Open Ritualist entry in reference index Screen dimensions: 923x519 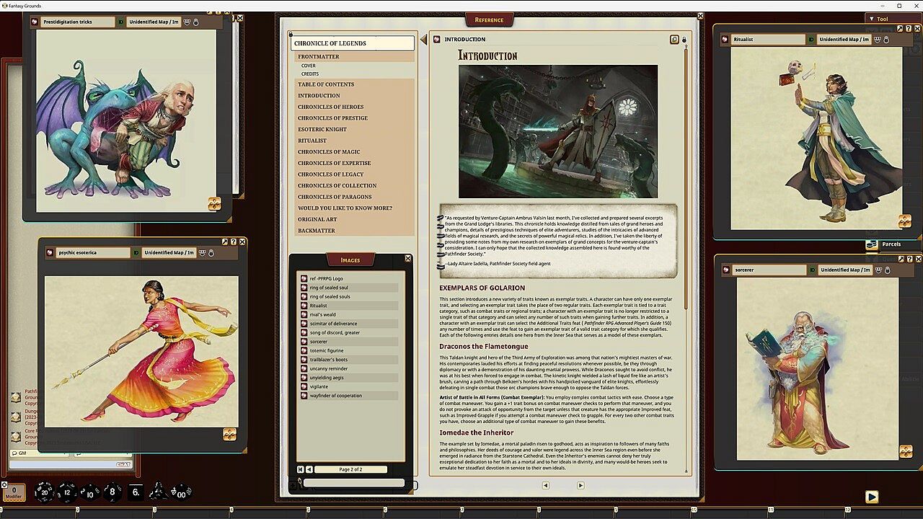[x=312, y=141]
